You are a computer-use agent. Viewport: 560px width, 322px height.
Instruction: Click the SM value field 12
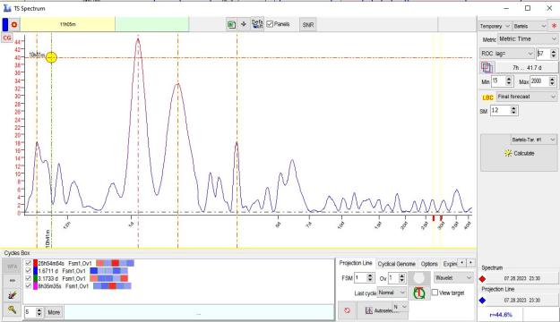tap(500, 111)
